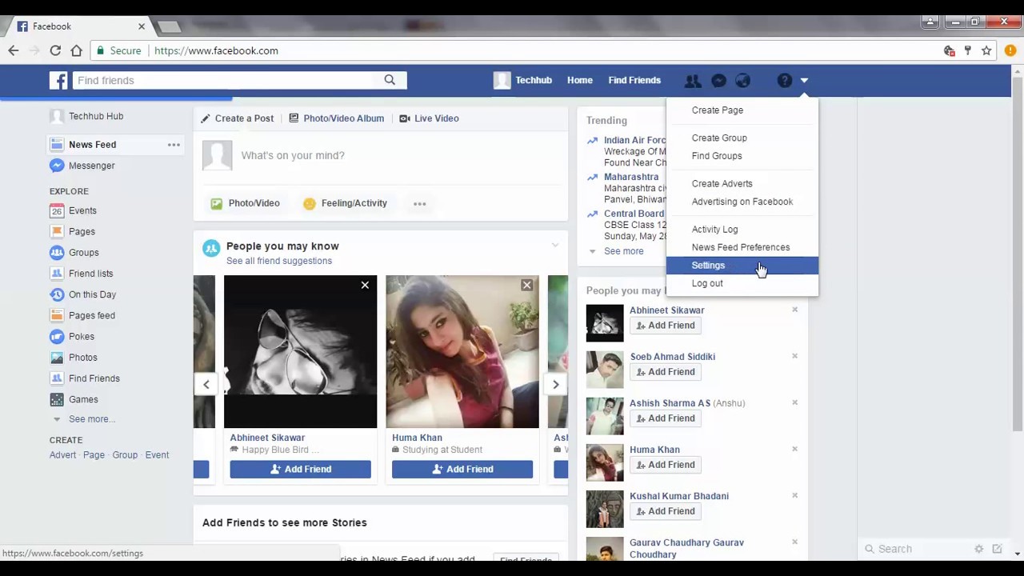Screen dimensions: 1024x576
Task: Click the Facebook logo icon
Action: click(x=58, y=80)
